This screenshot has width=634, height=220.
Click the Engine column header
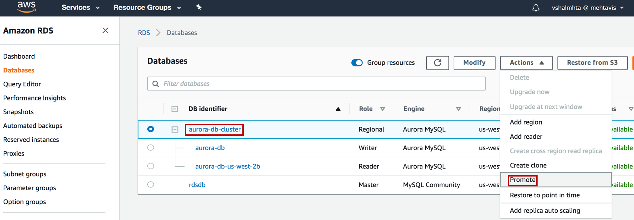(x=414, y=109)
